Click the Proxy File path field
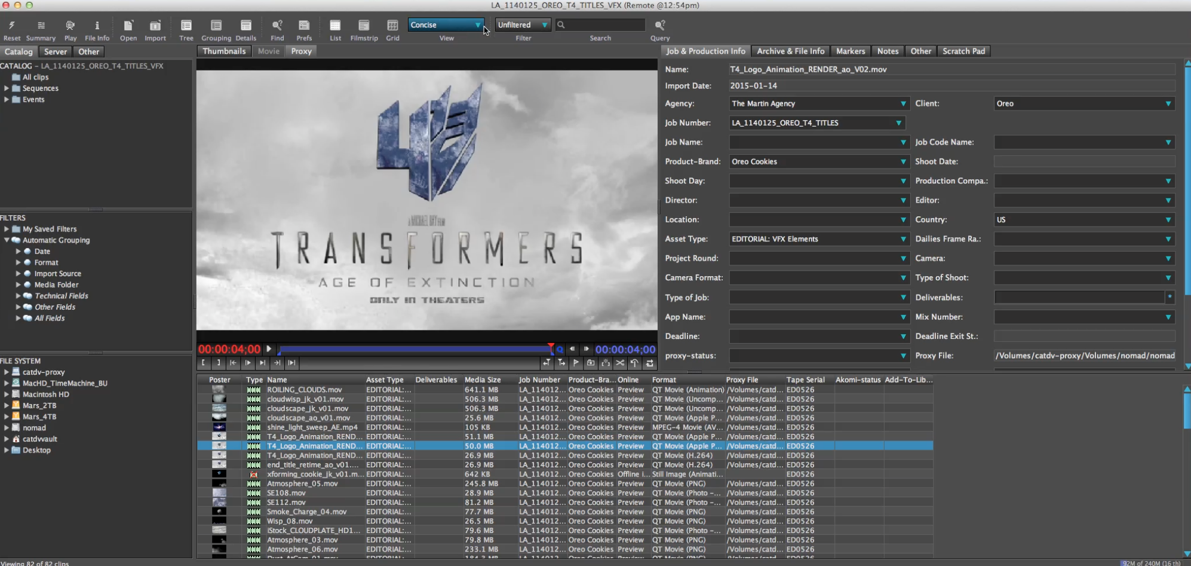Screen dimensions: 1191x566 point(1084,356)
